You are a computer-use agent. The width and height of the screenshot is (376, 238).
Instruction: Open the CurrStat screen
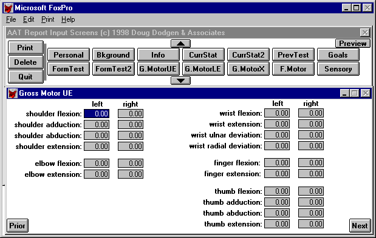(x=203, y=55)
